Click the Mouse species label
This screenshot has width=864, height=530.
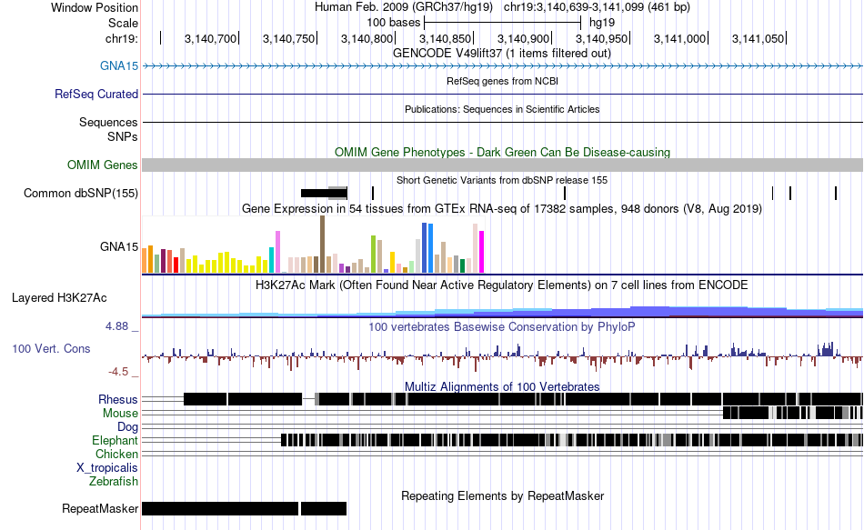pyautogui.click(x=120, y=414)
